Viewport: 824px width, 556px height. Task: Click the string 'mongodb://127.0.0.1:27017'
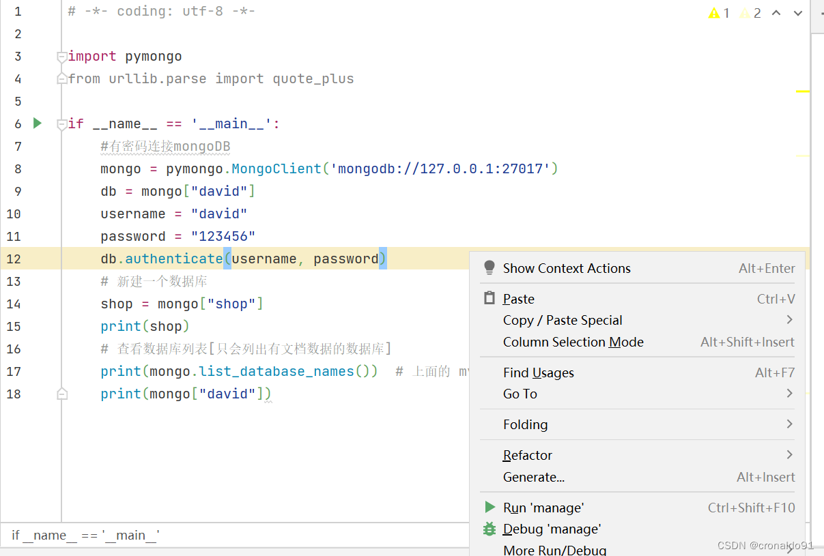point(440,169)
